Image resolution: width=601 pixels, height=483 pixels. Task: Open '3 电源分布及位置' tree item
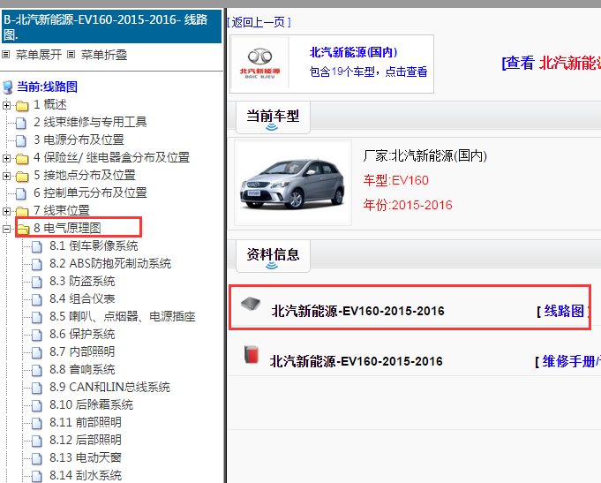(x=79, y=140)
